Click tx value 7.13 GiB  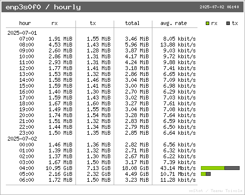click(x=98, y=168)
